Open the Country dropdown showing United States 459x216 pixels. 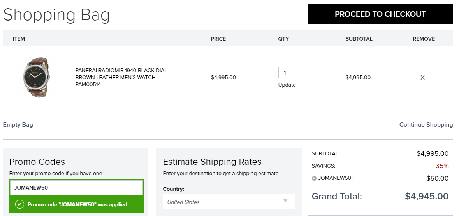[229, 202]
